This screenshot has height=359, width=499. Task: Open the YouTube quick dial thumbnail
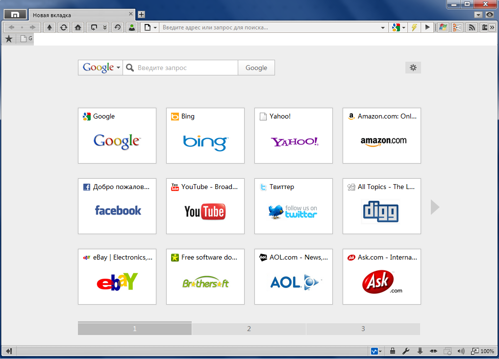(205, 206)
